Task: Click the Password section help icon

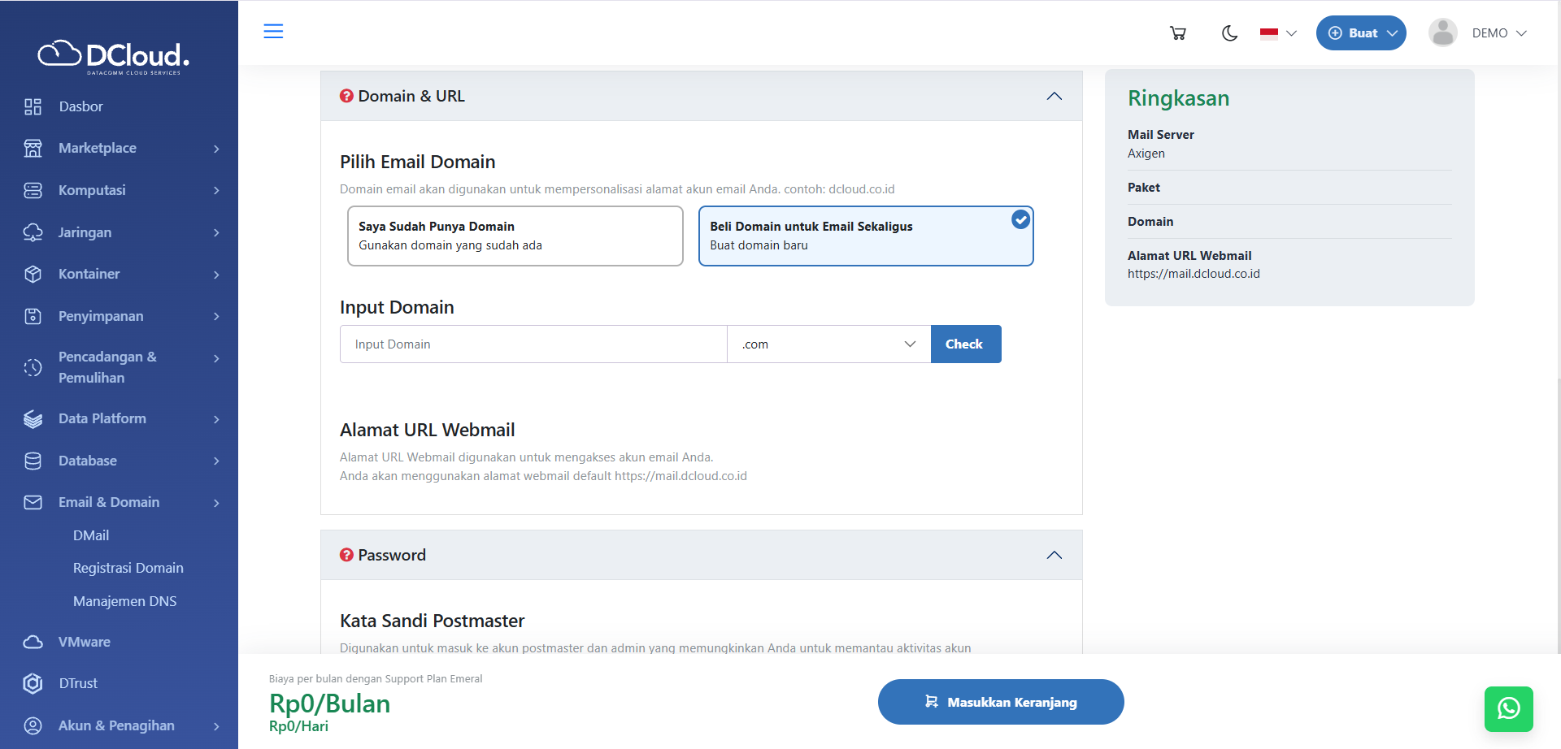Action: point(346,555)
